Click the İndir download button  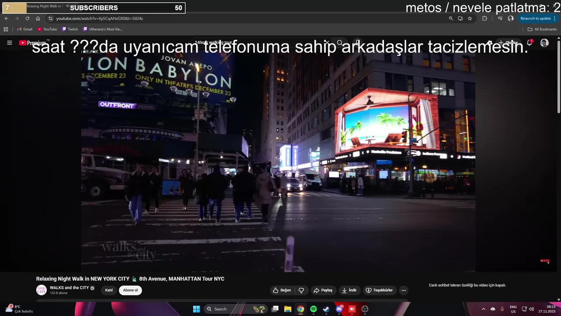(x=349, y=290)
